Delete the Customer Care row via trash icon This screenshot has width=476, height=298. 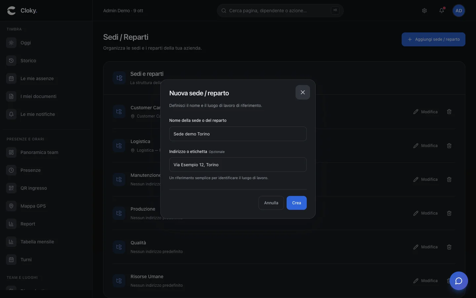[x=449, y=112]
